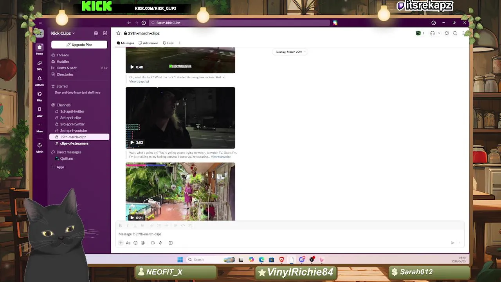Open the Admin settings tab

[x=40, y=148]
